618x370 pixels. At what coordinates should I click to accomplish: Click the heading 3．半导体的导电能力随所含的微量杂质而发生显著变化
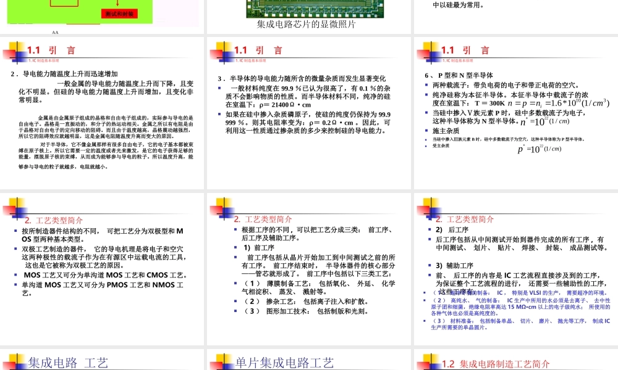coord(303,77)
